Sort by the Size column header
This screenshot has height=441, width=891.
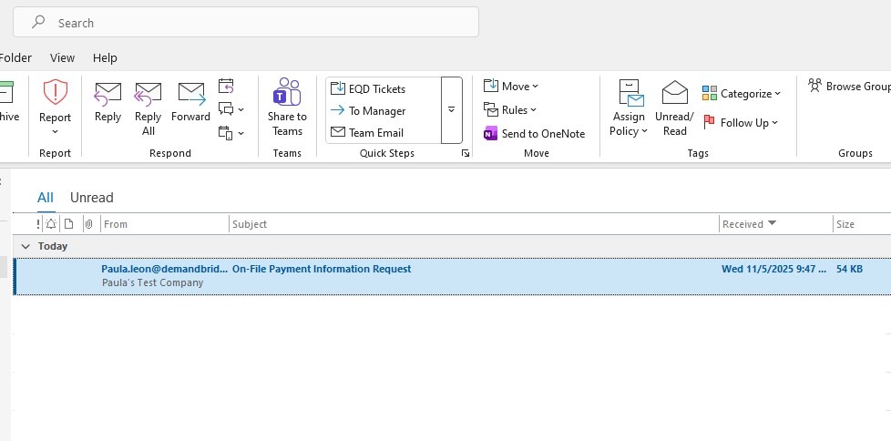(862, 224)
